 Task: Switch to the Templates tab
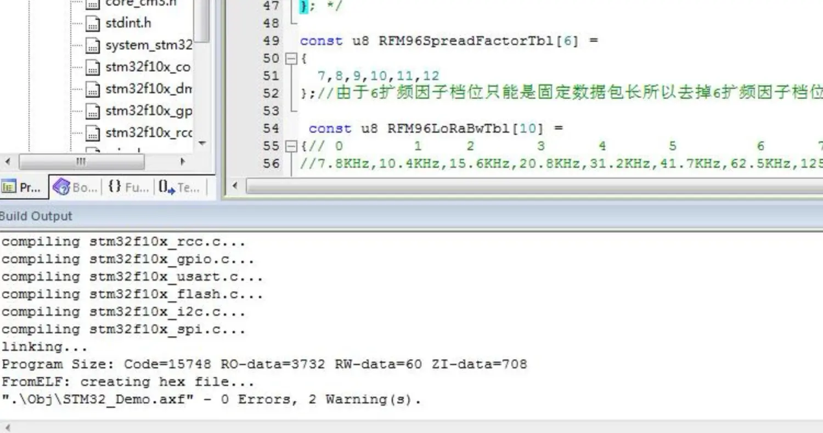pyautogui.click(x=180, y=187)
